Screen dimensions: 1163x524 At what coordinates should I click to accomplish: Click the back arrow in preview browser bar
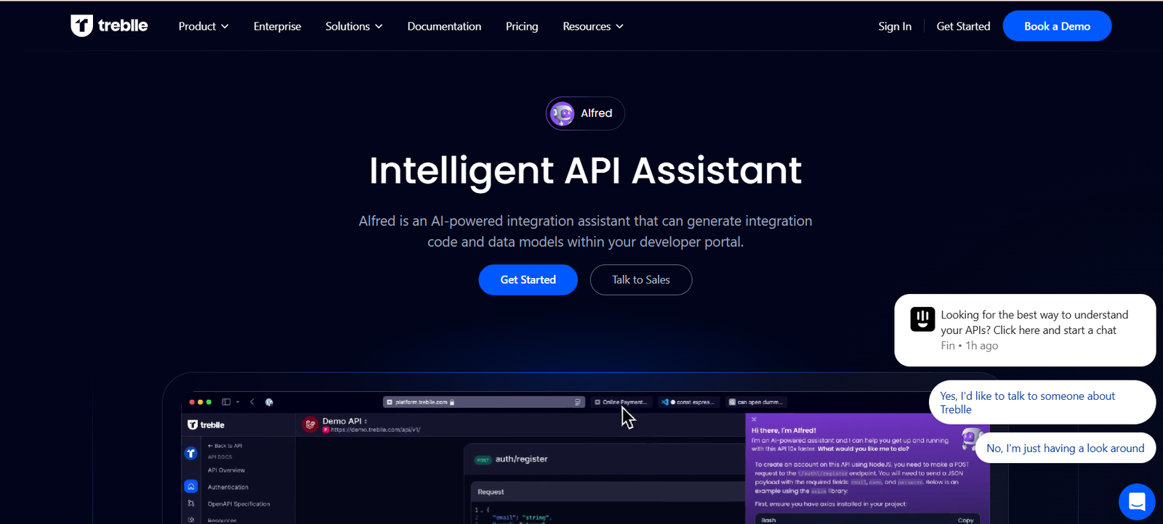(252, 402)
